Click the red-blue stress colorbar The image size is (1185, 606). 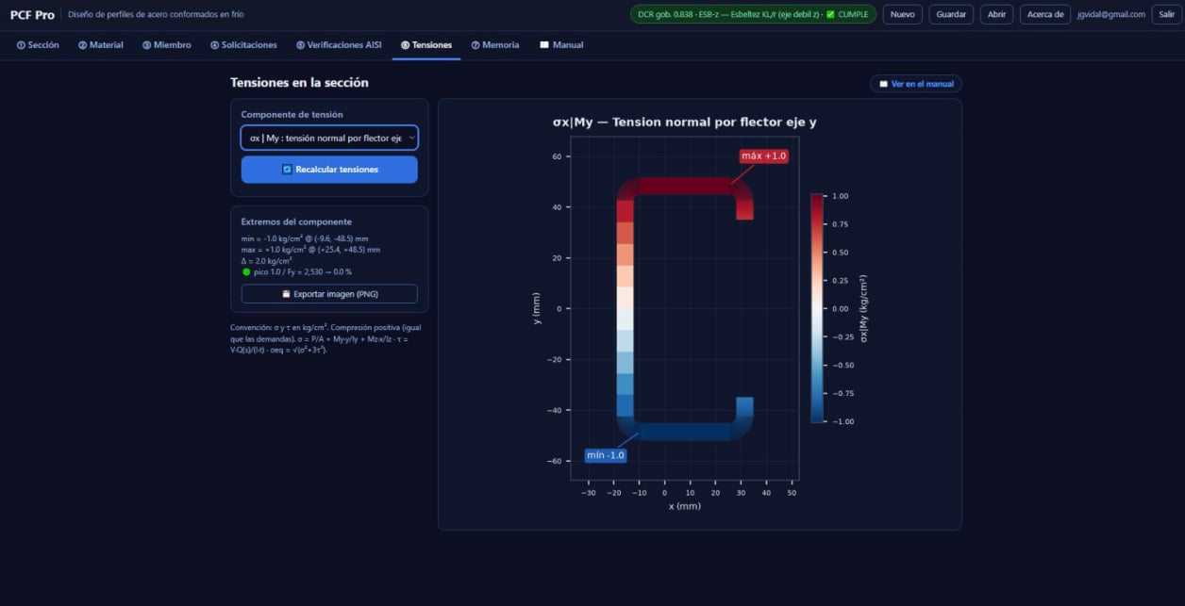(817, 308)
